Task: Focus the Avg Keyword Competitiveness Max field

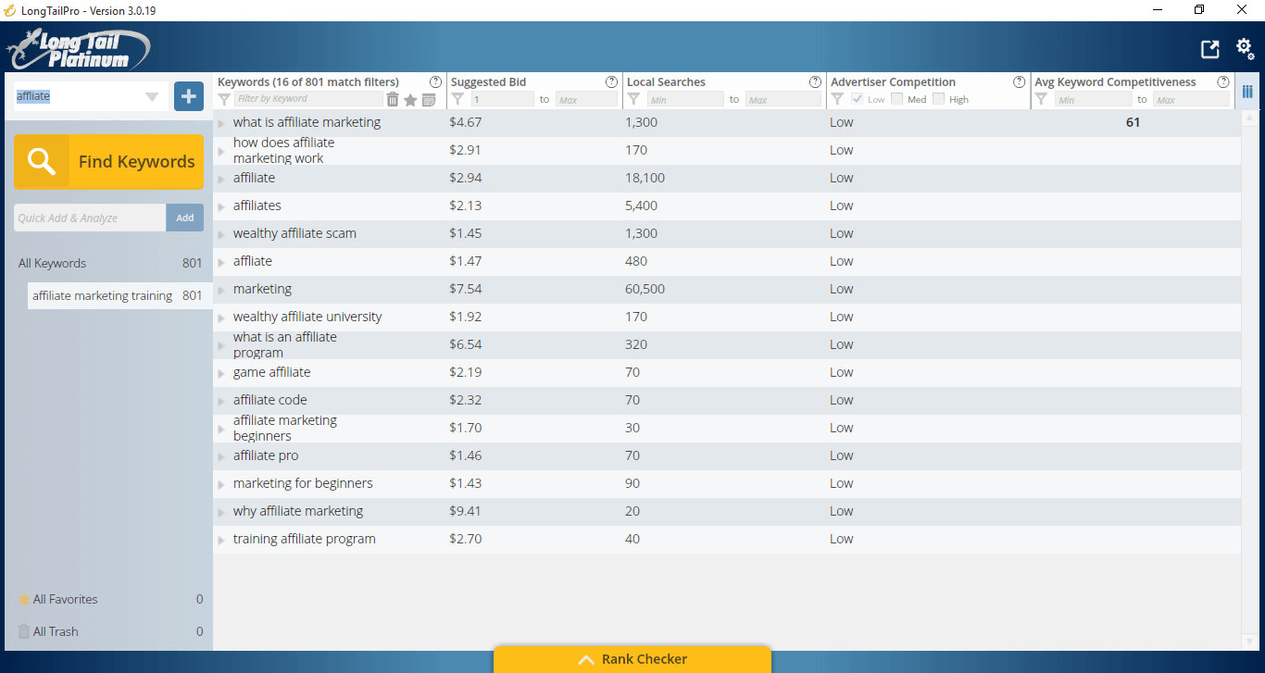Action: click(x=1191, y=99)
